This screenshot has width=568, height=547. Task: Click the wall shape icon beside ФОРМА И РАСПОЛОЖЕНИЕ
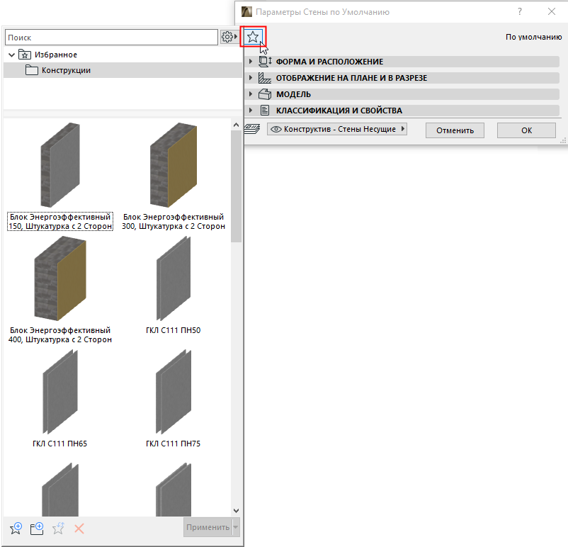(266, 62)
